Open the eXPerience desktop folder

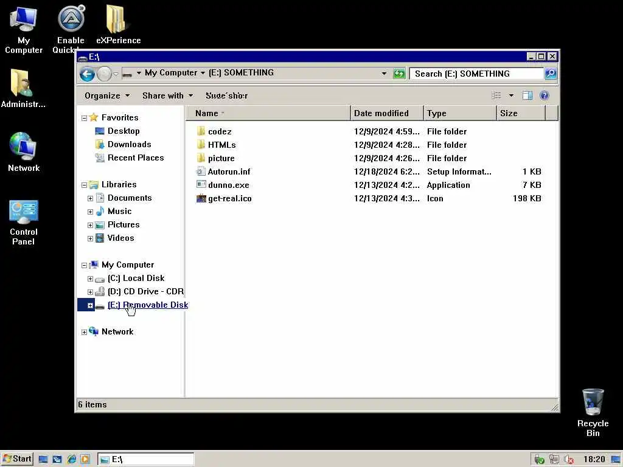(118, 24)
